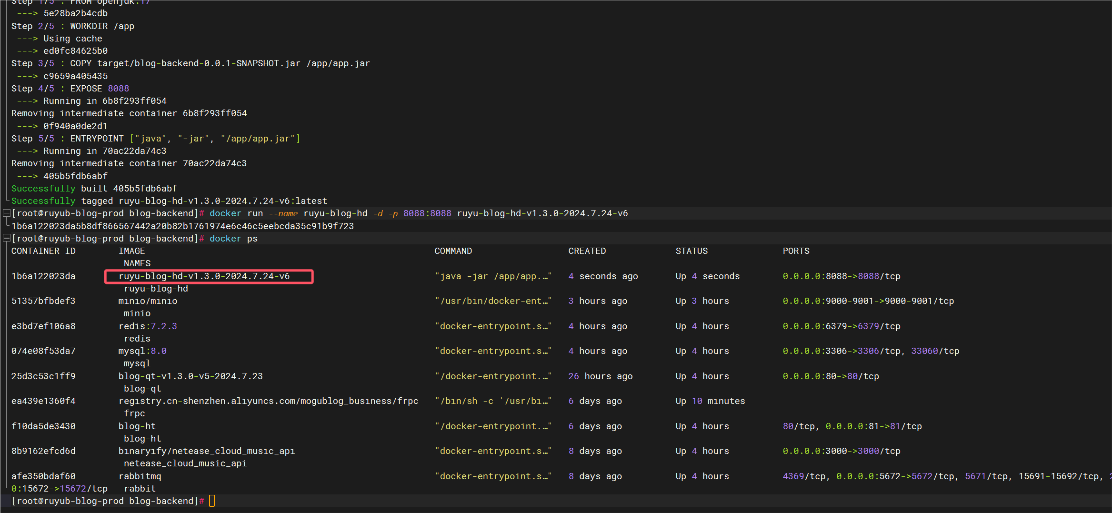This screenshot has width=1112, height=513.
Task: Click the terminal cursor at the prompt
Action: [212, 501]
